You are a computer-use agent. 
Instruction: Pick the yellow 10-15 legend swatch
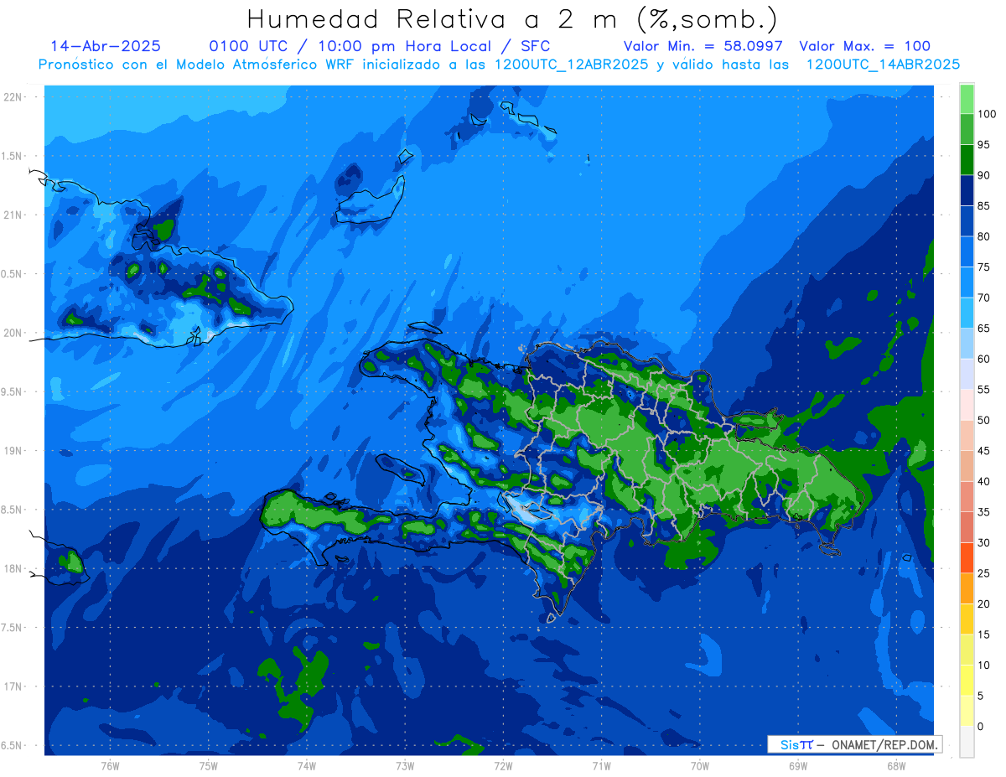(967, 650)
